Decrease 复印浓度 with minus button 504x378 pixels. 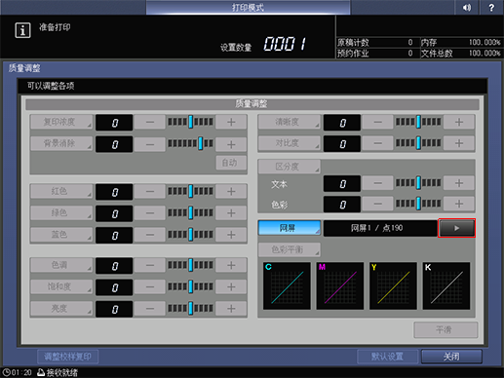coord(150,123)
